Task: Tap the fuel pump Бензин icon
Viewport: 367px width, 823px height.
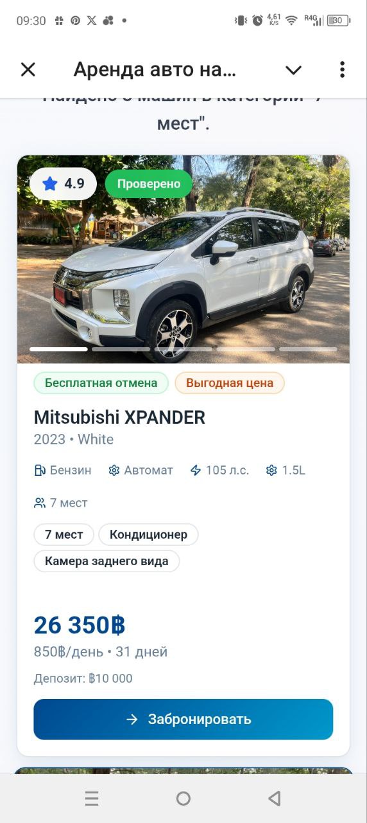Action: (40, 470)
